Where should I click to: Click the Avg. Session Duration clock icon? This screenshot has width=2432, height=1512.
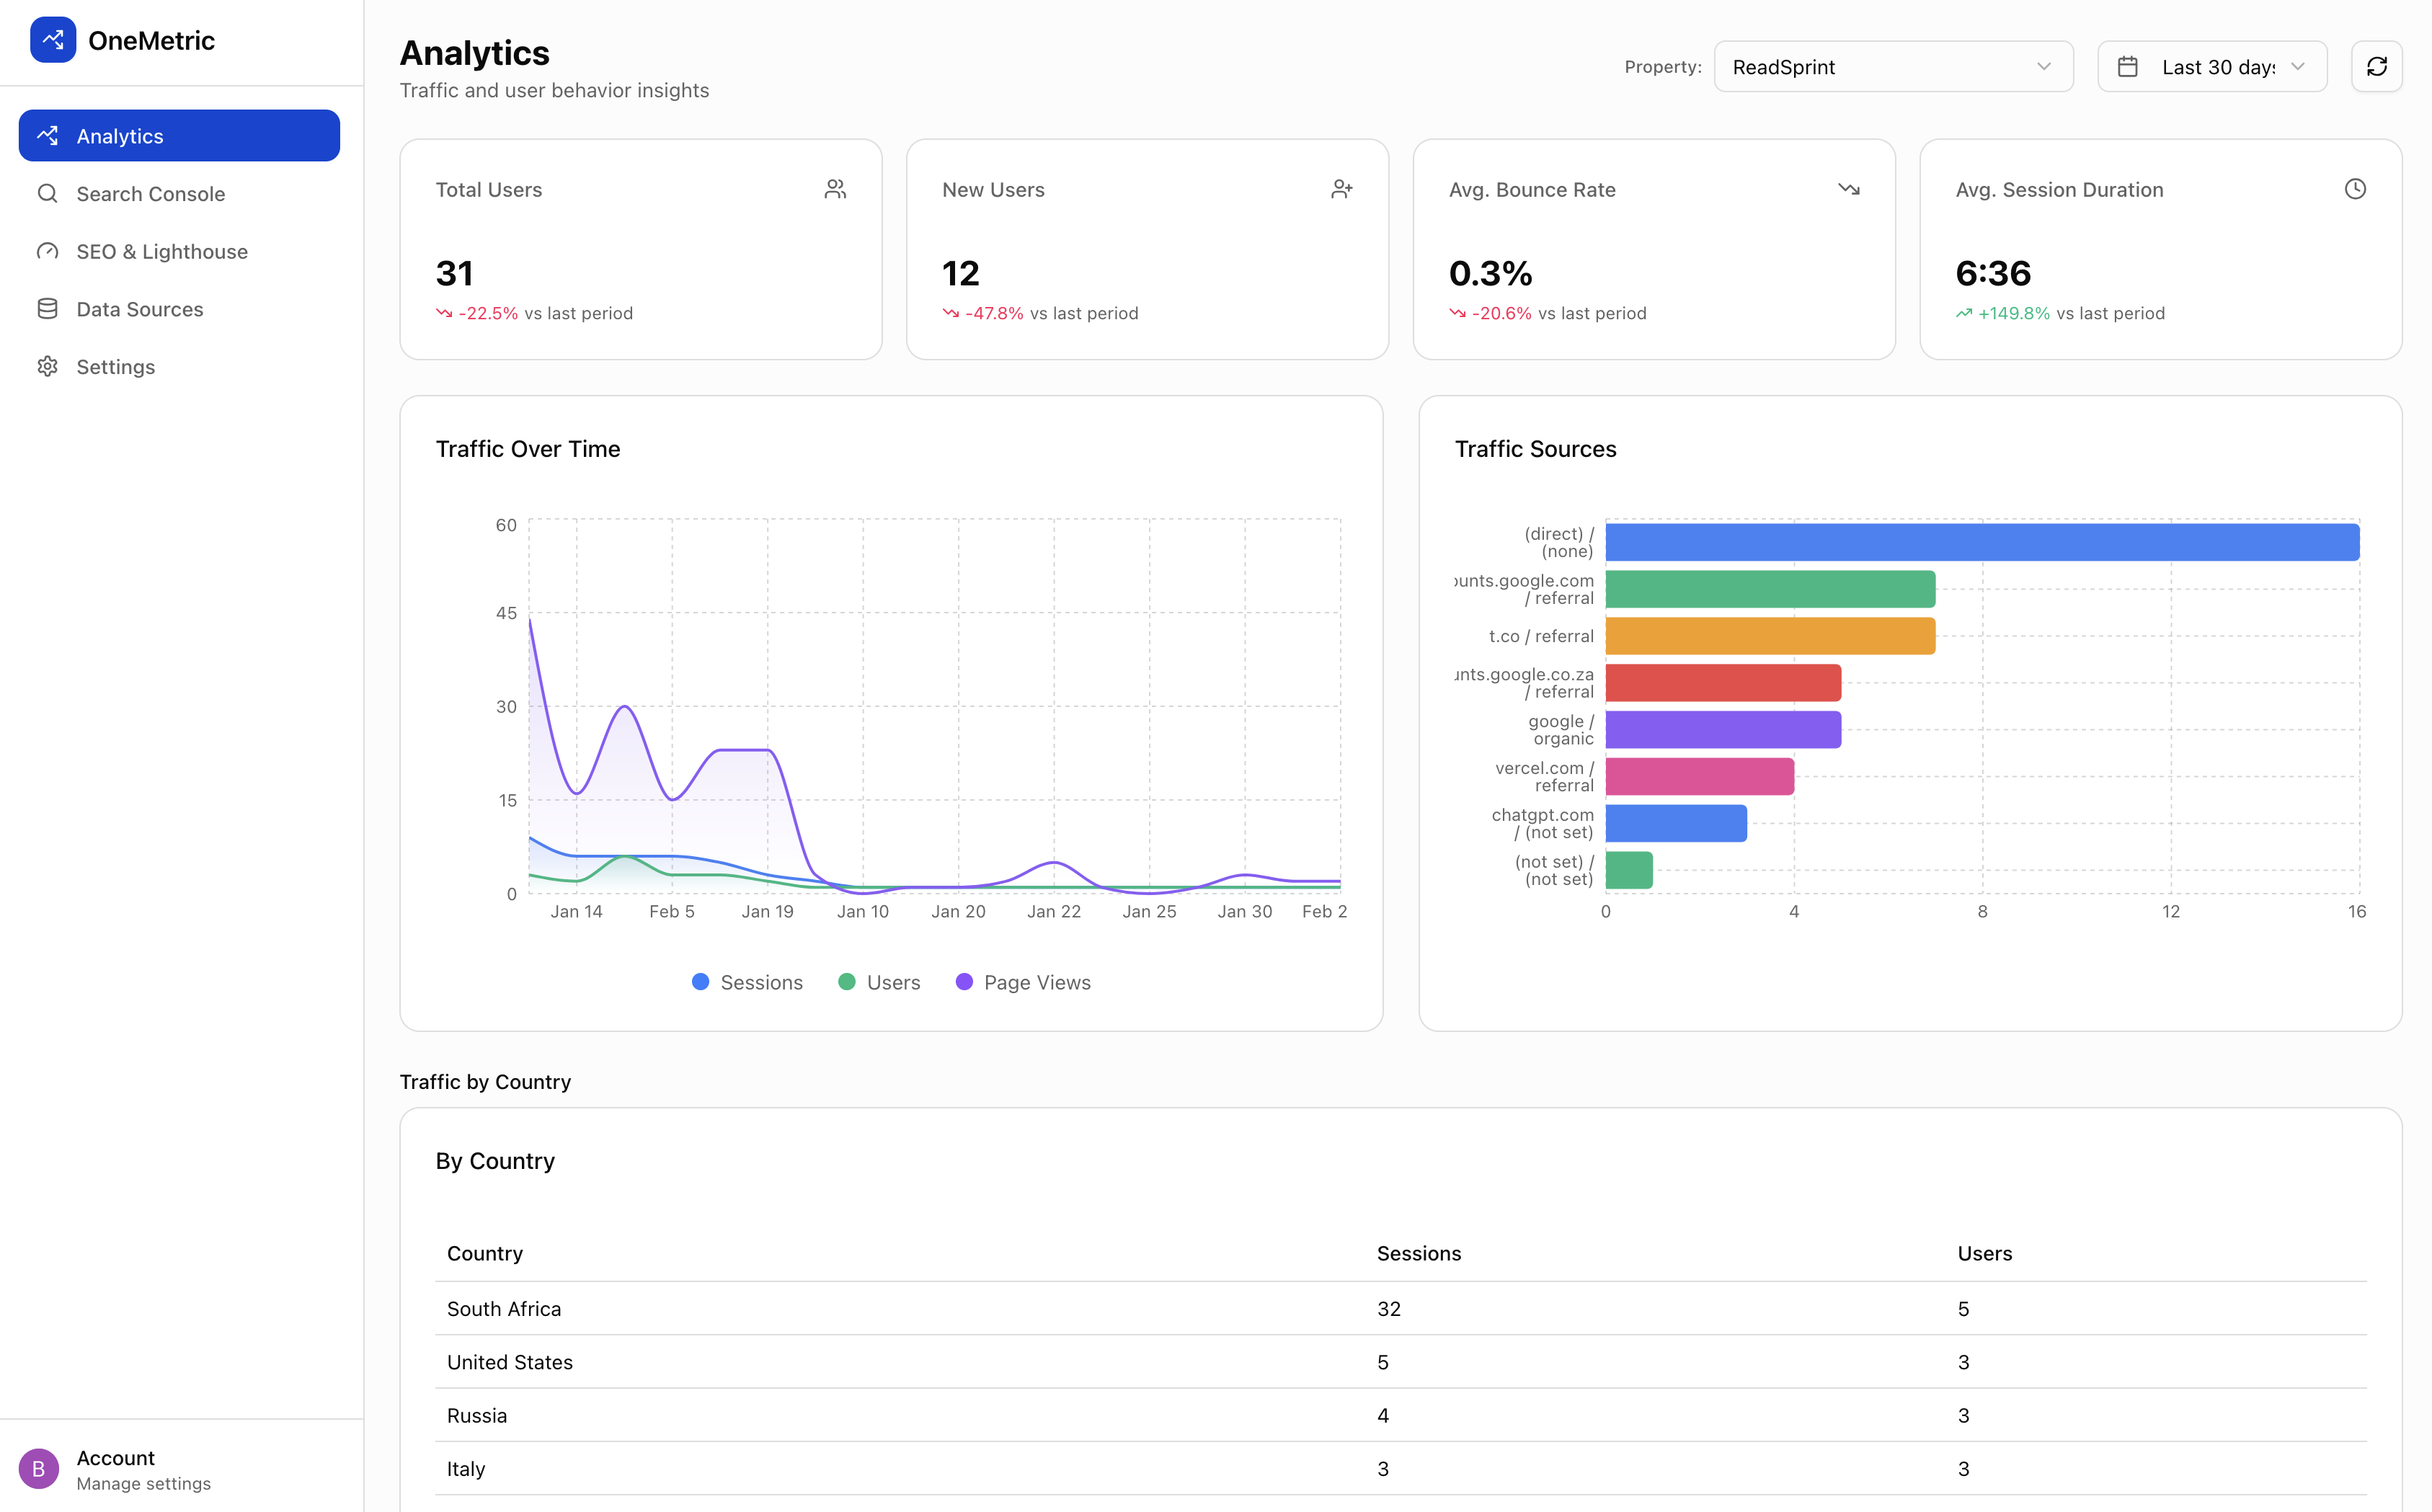[2354, 188]
